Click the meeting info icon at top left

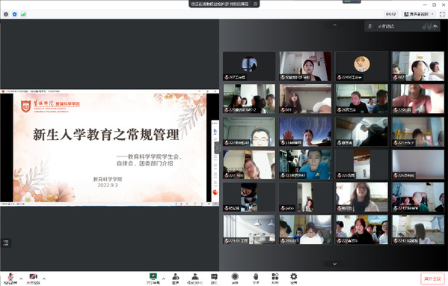[6, 14]
